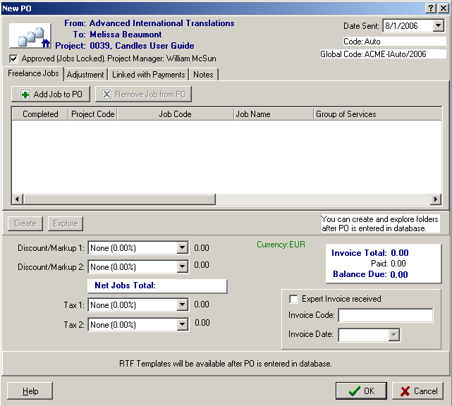Click the context help question mark button
This screenshot has height=406, width=452.
[429, 7]
